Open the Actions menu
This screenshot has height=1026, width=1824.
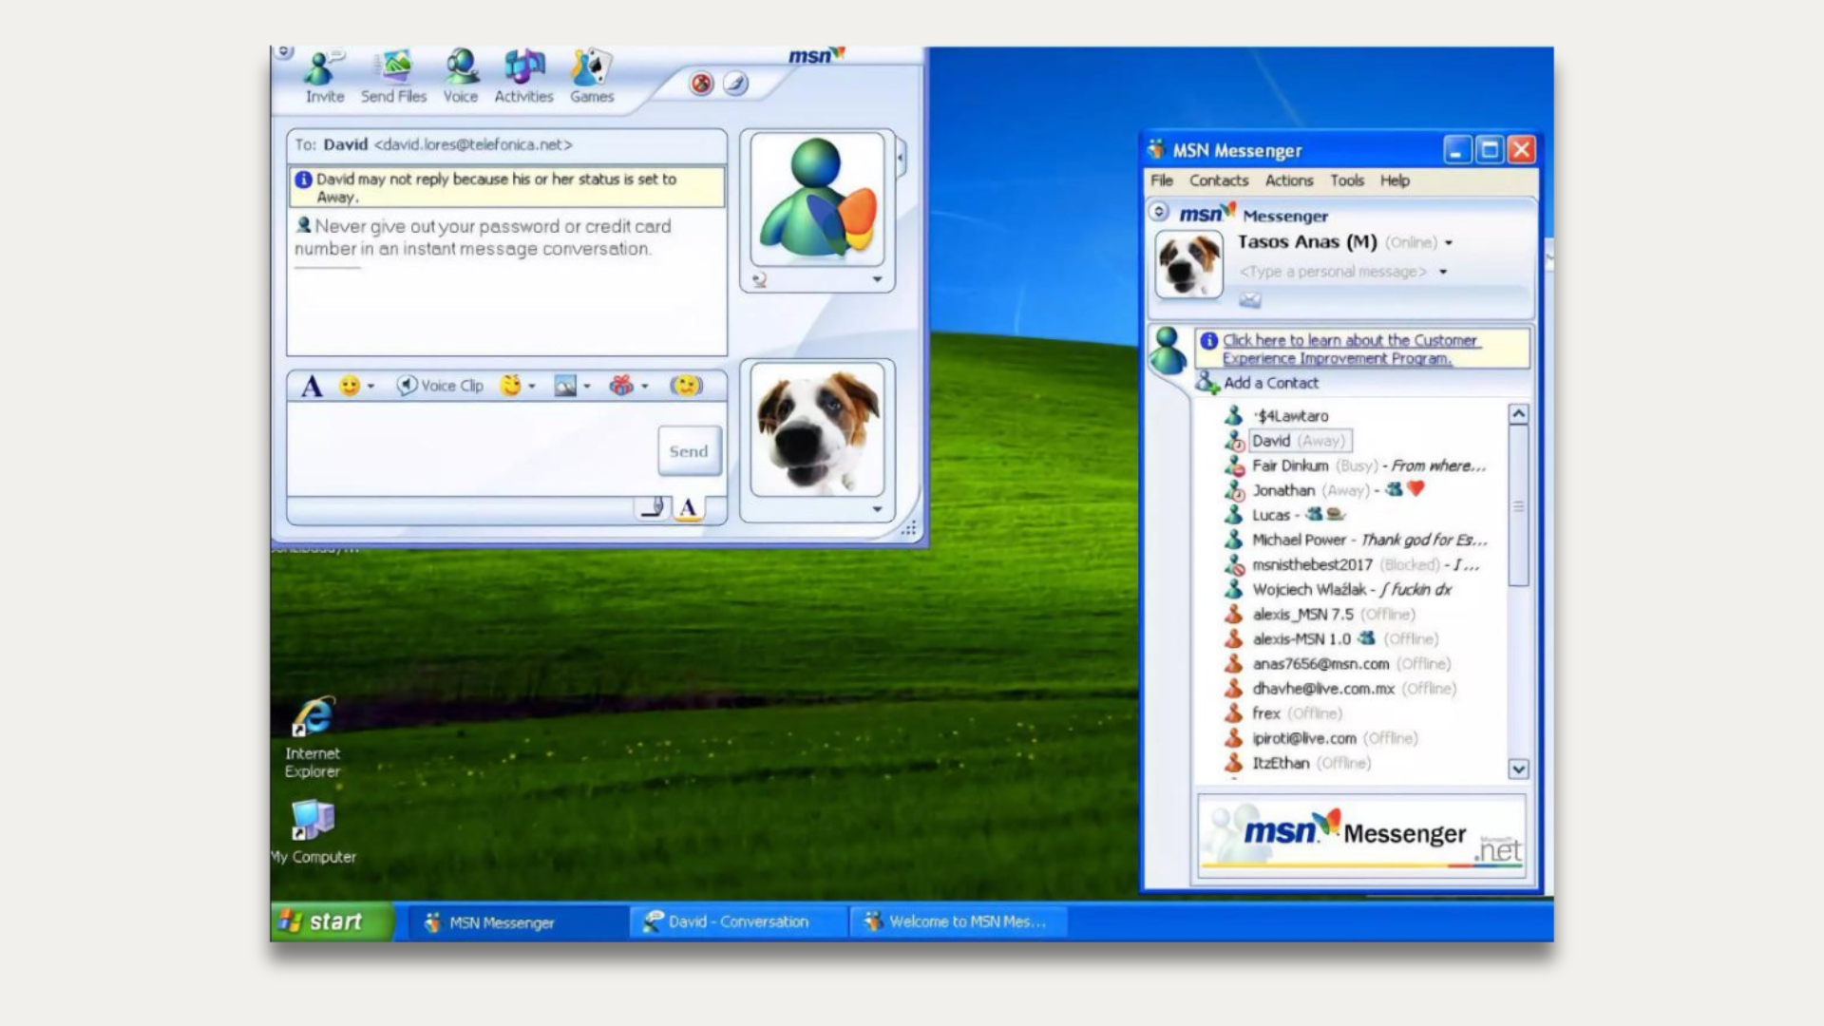[1289, 180]
